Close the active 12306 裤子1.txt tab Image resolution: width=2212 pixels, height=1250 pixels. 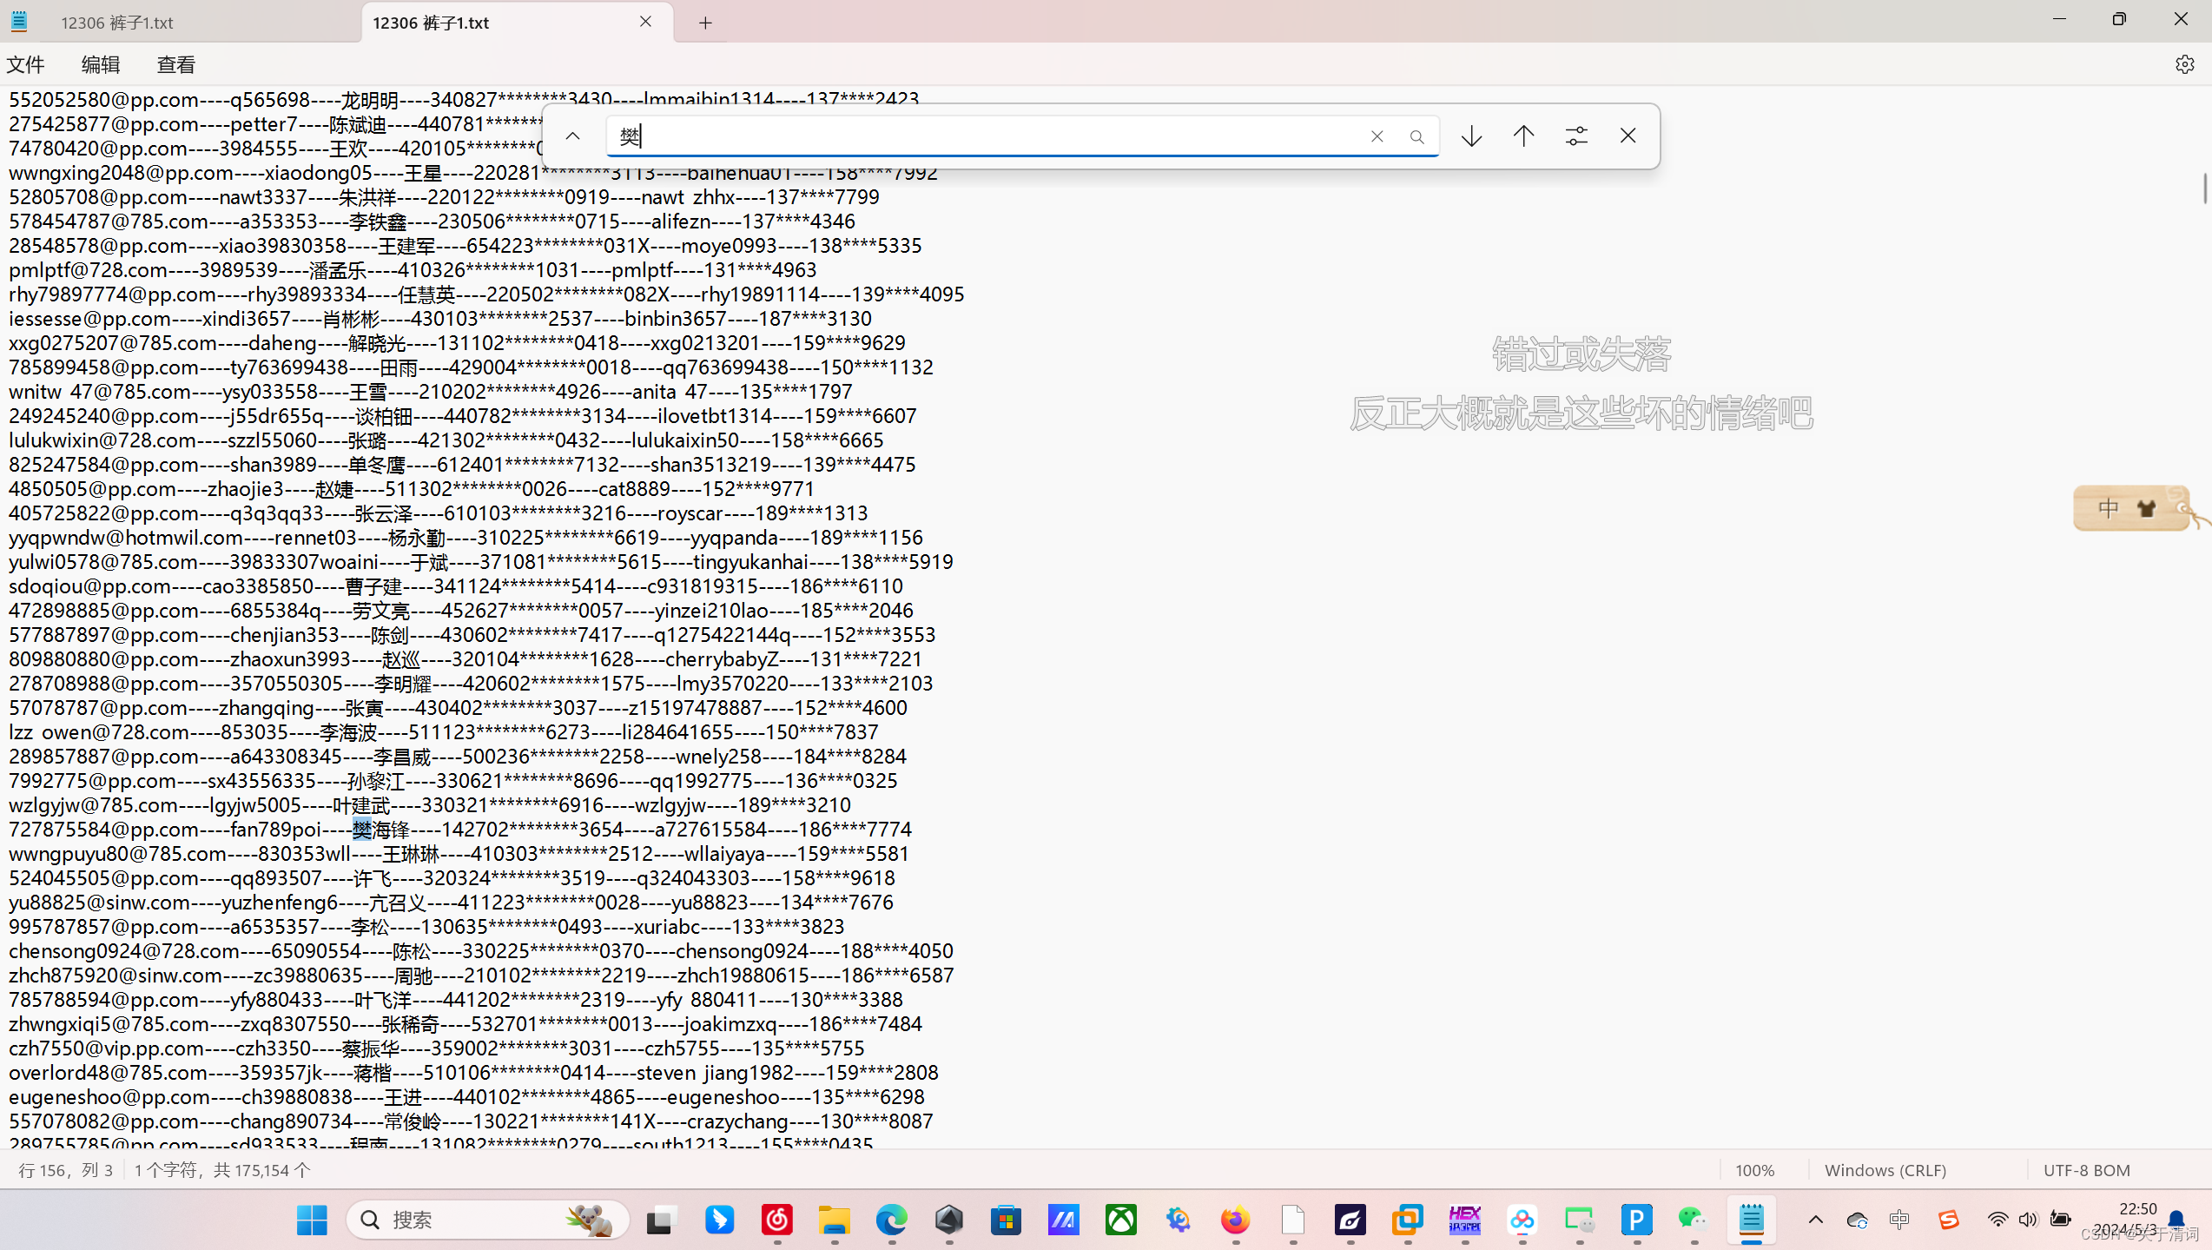point(645,22)
